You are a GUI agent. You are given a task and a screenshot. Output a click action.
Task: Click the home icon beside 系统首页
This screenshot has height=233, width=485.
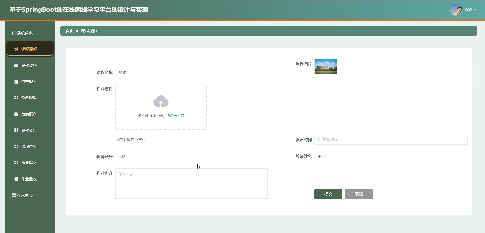point(14,33)
